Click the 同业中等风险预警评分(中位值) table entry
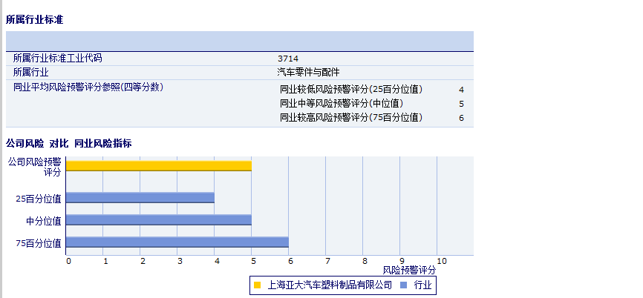Screen dimensions: 643x298 pyautogui.click(x=341, y=104)
